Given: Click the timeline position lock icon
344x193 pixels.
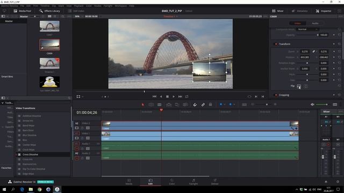Looking at the screenshot, I should click(210, 105).
